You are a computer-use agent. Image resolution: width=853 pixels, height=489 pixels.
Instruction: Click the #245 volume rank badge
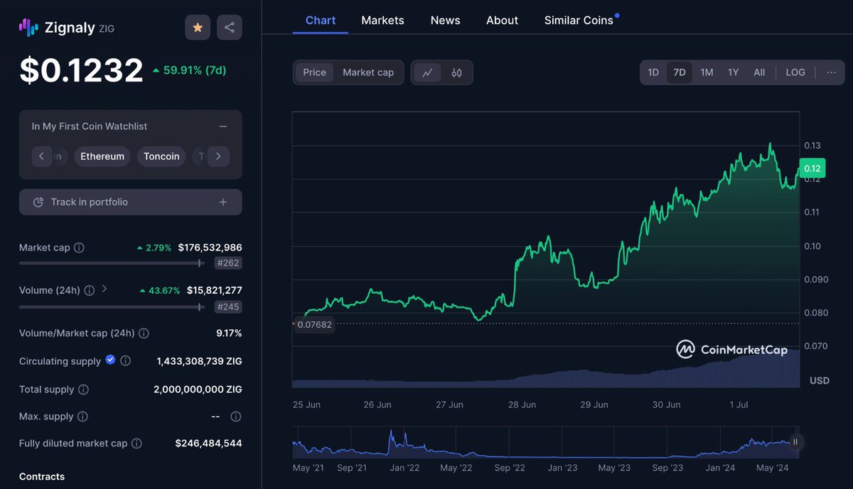point(227,307)
